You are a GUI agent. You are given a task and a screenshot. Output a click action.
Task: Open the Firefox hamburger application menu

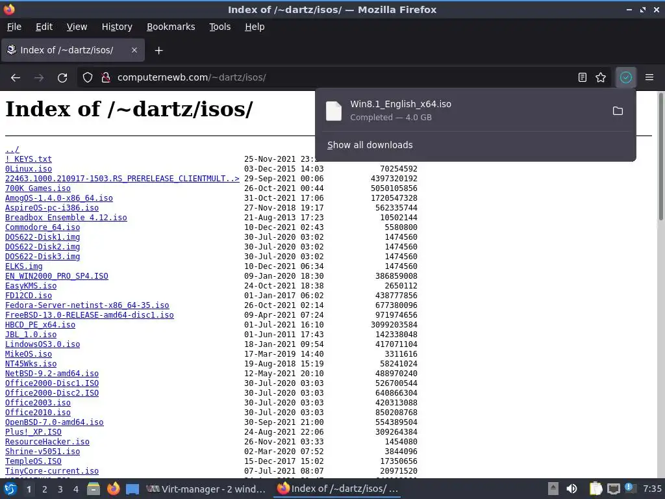point(649,78)
